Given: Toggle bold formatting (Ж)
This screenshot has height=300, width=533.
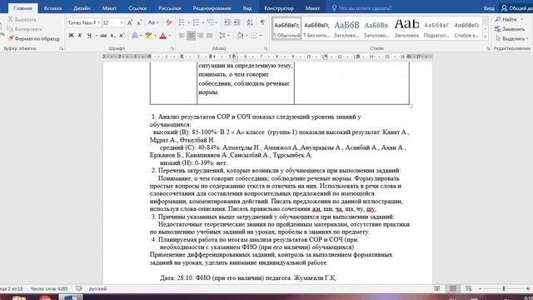Looking at the screenshot, I should pos(71,35).
